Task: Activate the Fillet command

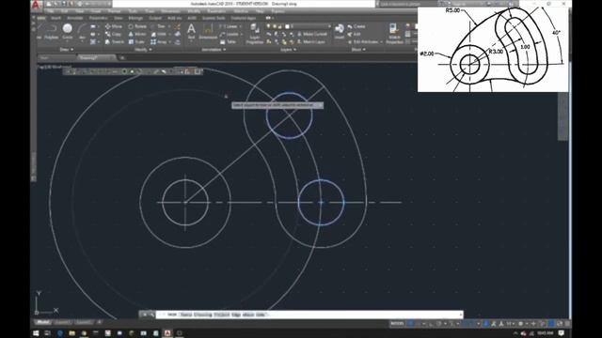Action: pyautogui.click(x=158, y=34)
